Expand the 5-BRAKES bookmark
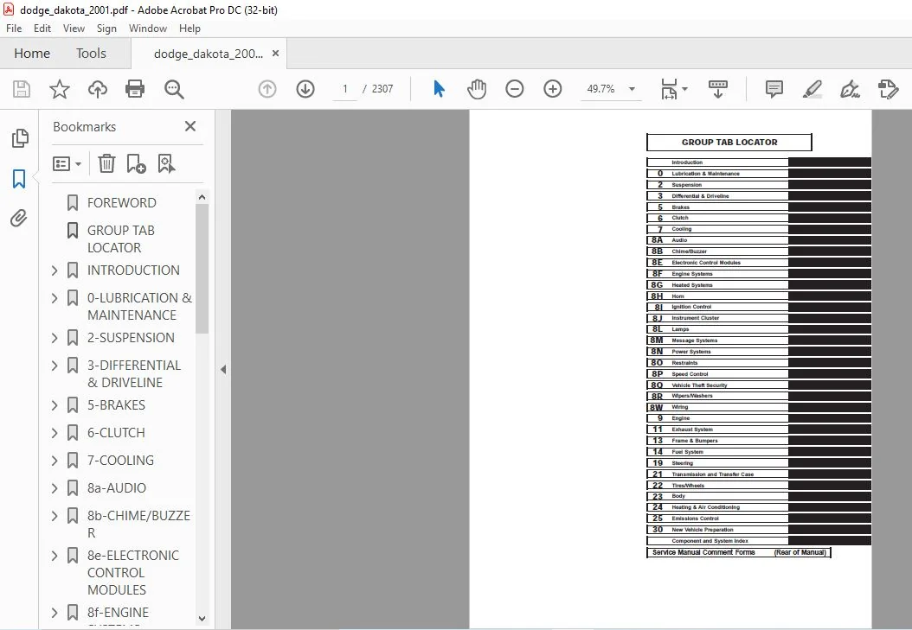Viewport: 912px width, 630px height. pos(55,405)
